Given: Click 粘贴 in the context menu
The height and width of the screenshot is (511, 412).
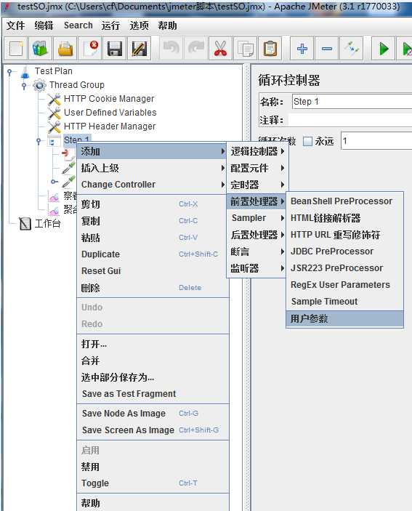Looking at the screenshot, I should click(x=153, y=238).
